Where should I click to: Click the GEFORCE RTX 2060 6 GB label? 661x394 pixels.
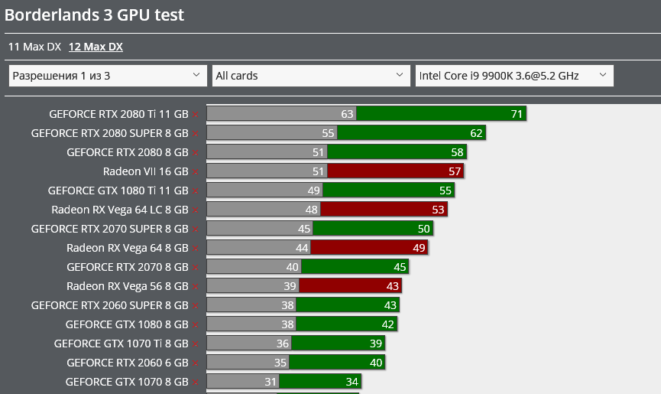pyautogui.click(x=128, y=363)
